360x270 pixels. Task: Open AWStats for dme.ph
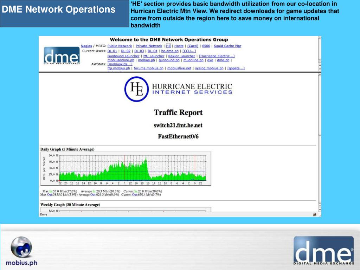pyautogui.click(x=223, y=60)
